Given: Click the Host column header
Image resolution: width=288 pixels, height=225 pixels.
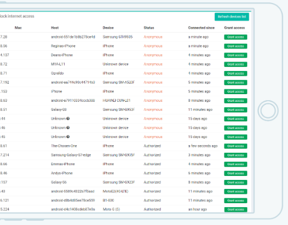Looking at the screenshot, I should point(55,28).
